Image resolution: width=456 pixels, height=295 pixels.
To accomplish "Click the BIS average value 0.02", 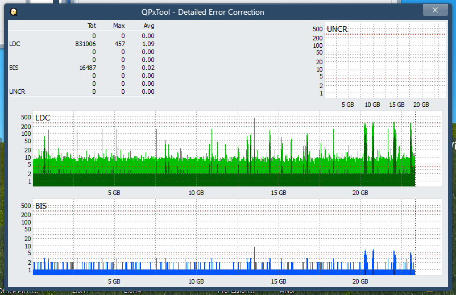I will 148,68.
